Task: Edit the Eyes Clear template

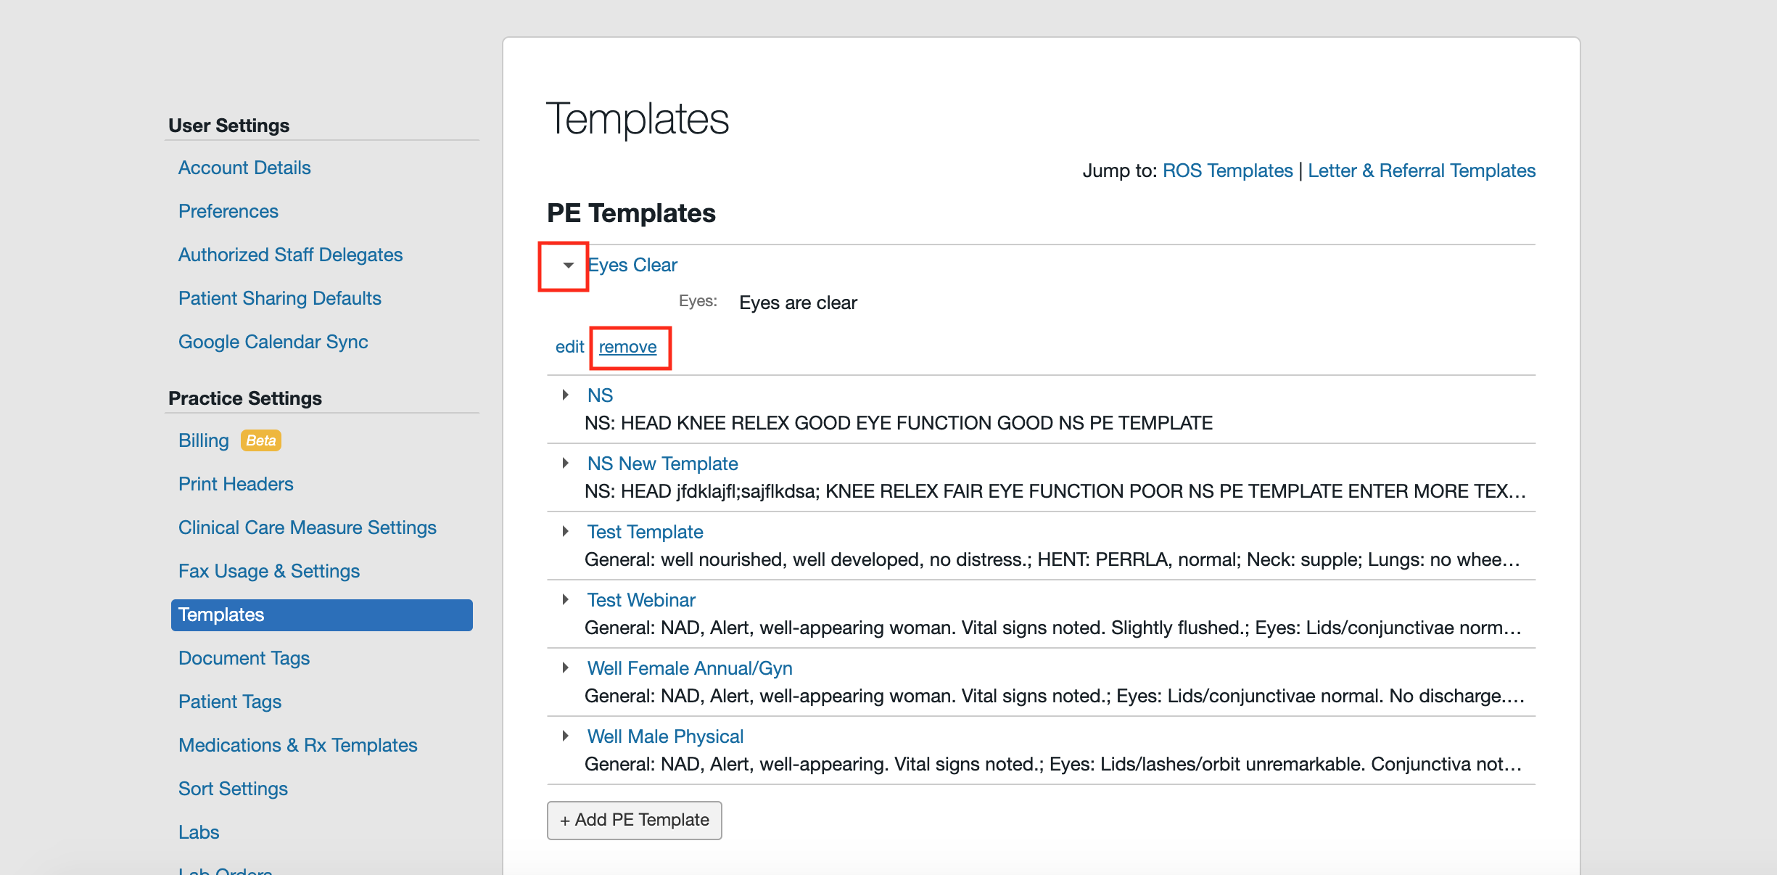Action: pos(569,347)
